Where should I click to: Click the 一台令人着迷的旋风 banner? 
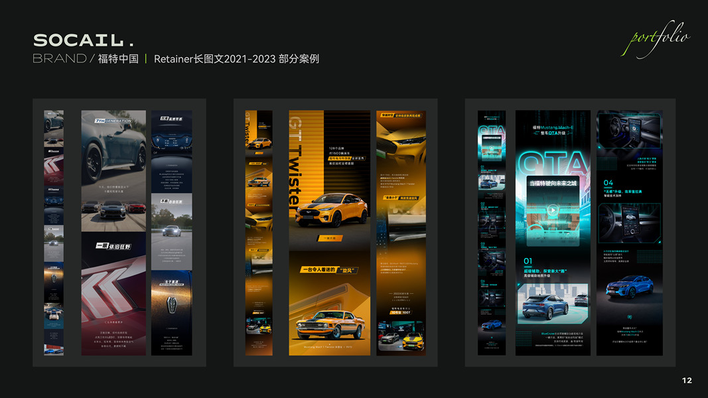pos(329,270)
